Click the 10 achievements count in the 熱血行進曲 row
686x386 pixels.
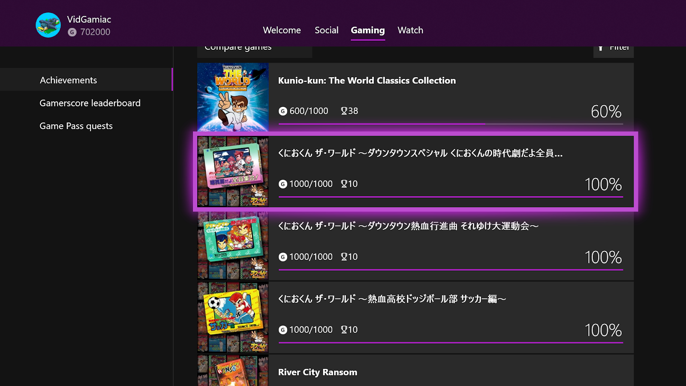pyautogui.click(x=352, y=257)
